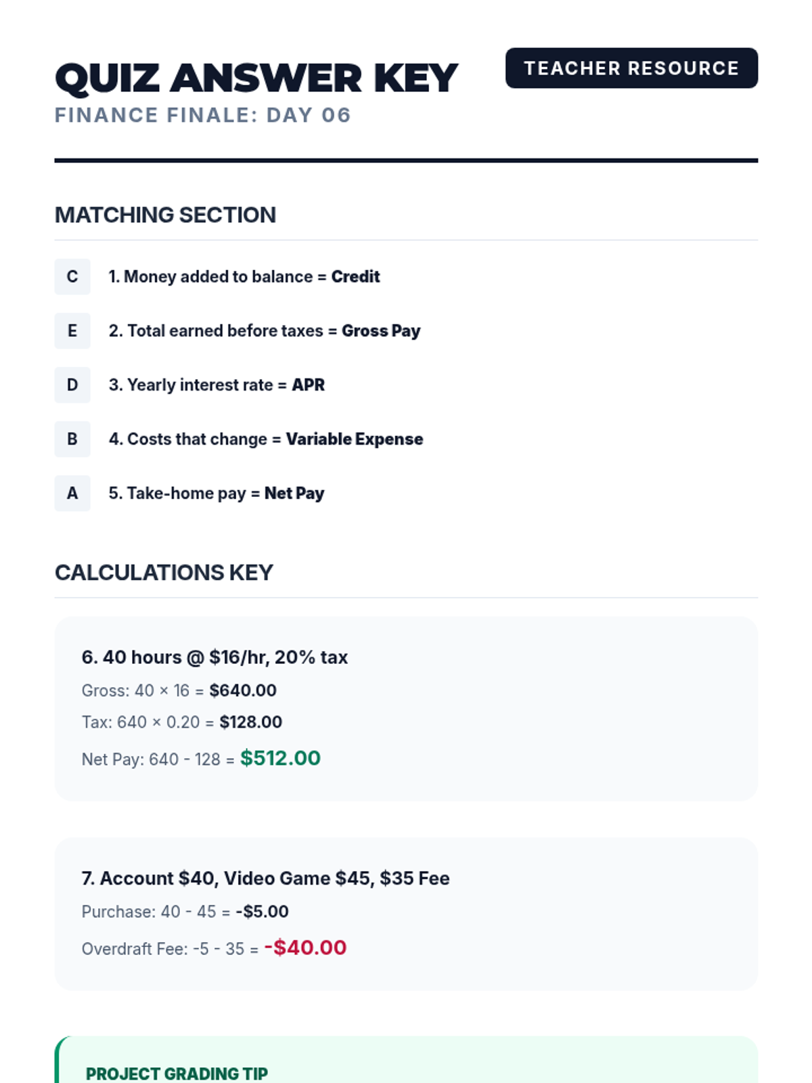This screenshot has width=812, height=1083.
Task: Click the Matching Section heading
Action: (165, 215)
